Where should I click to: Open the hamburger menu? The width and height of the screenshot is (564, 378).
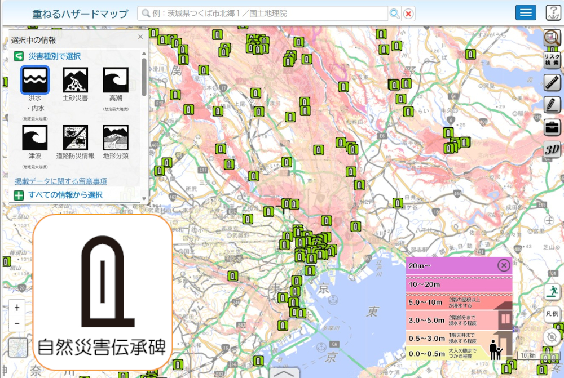[526, 14]
